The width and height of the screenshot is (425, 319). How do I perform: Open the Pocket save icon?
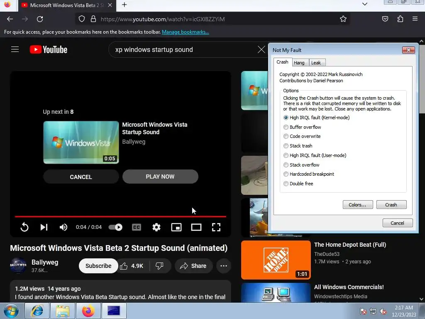(x=385, y=19)
